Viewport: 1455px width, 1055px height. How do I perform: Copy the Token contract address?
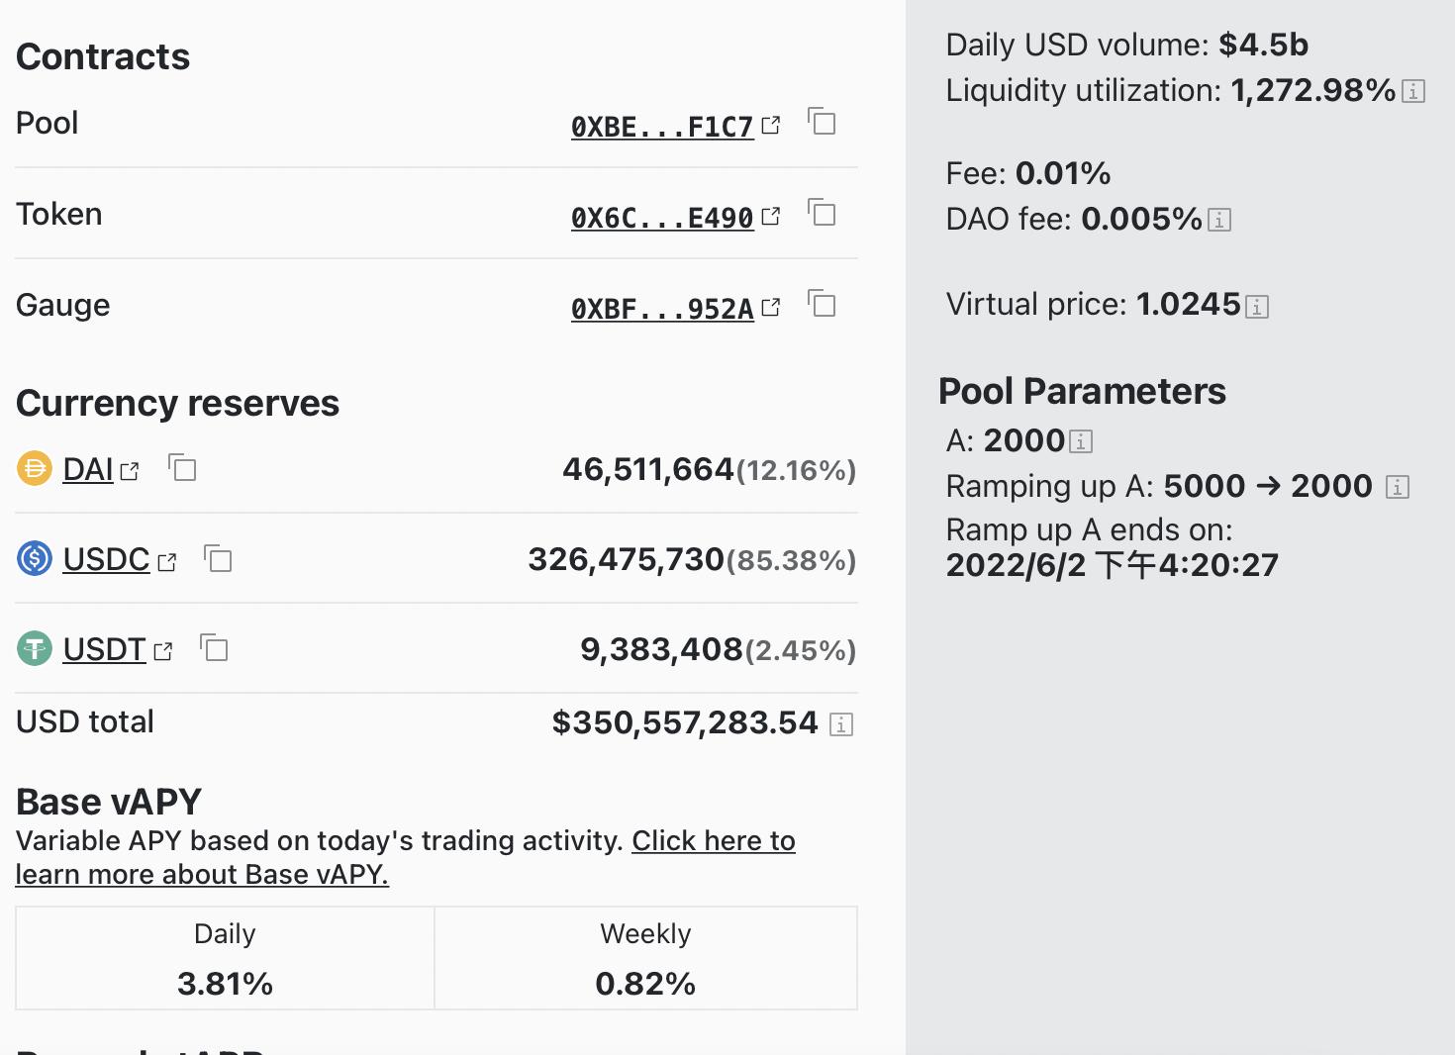(x=823, y=213)
